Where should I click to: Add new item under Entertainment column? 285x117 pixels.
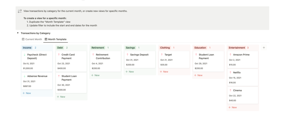tap(233, 107)
